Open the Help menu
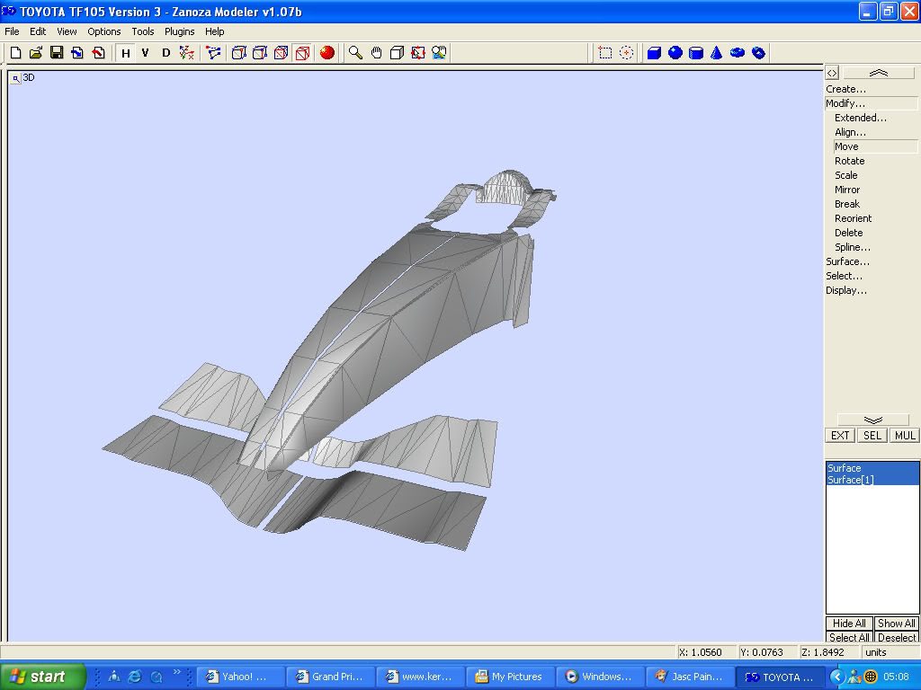This screenshot has width=921, height=690. point(214,31)
